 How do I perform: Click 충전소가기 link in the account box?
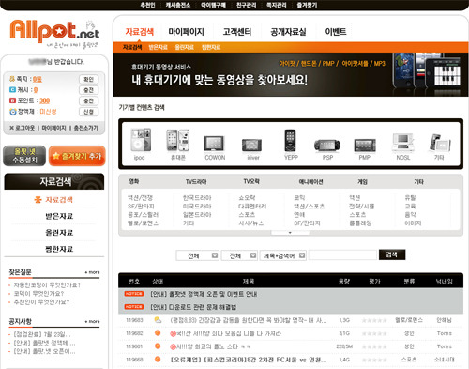coord(86,128)
